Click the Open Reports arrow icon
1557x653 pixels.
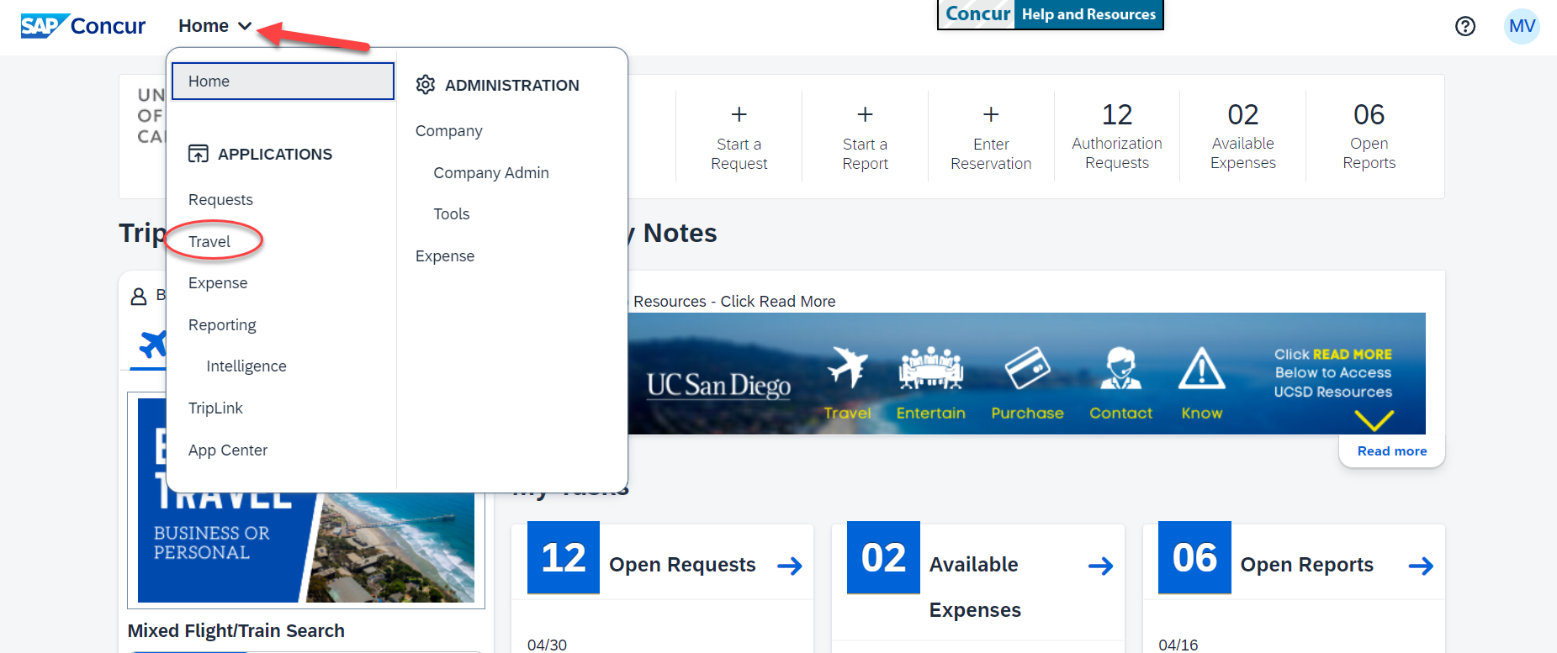pyautogui.click(x=1421, y=566)
